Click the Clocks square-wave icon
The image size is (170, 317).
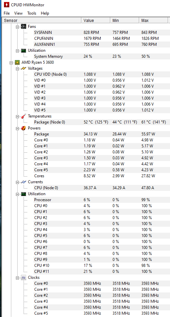click(24, 277)
